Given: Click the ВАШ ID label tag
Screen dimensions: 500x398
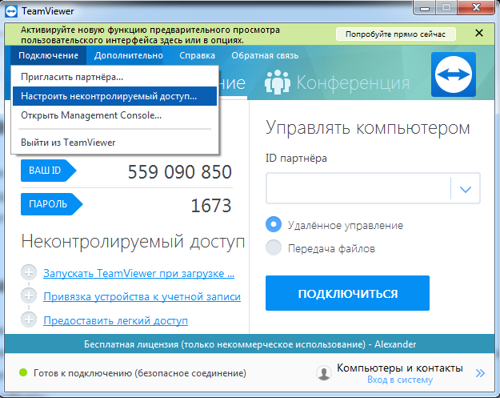Looking at the screenshot, I should 49,171.
